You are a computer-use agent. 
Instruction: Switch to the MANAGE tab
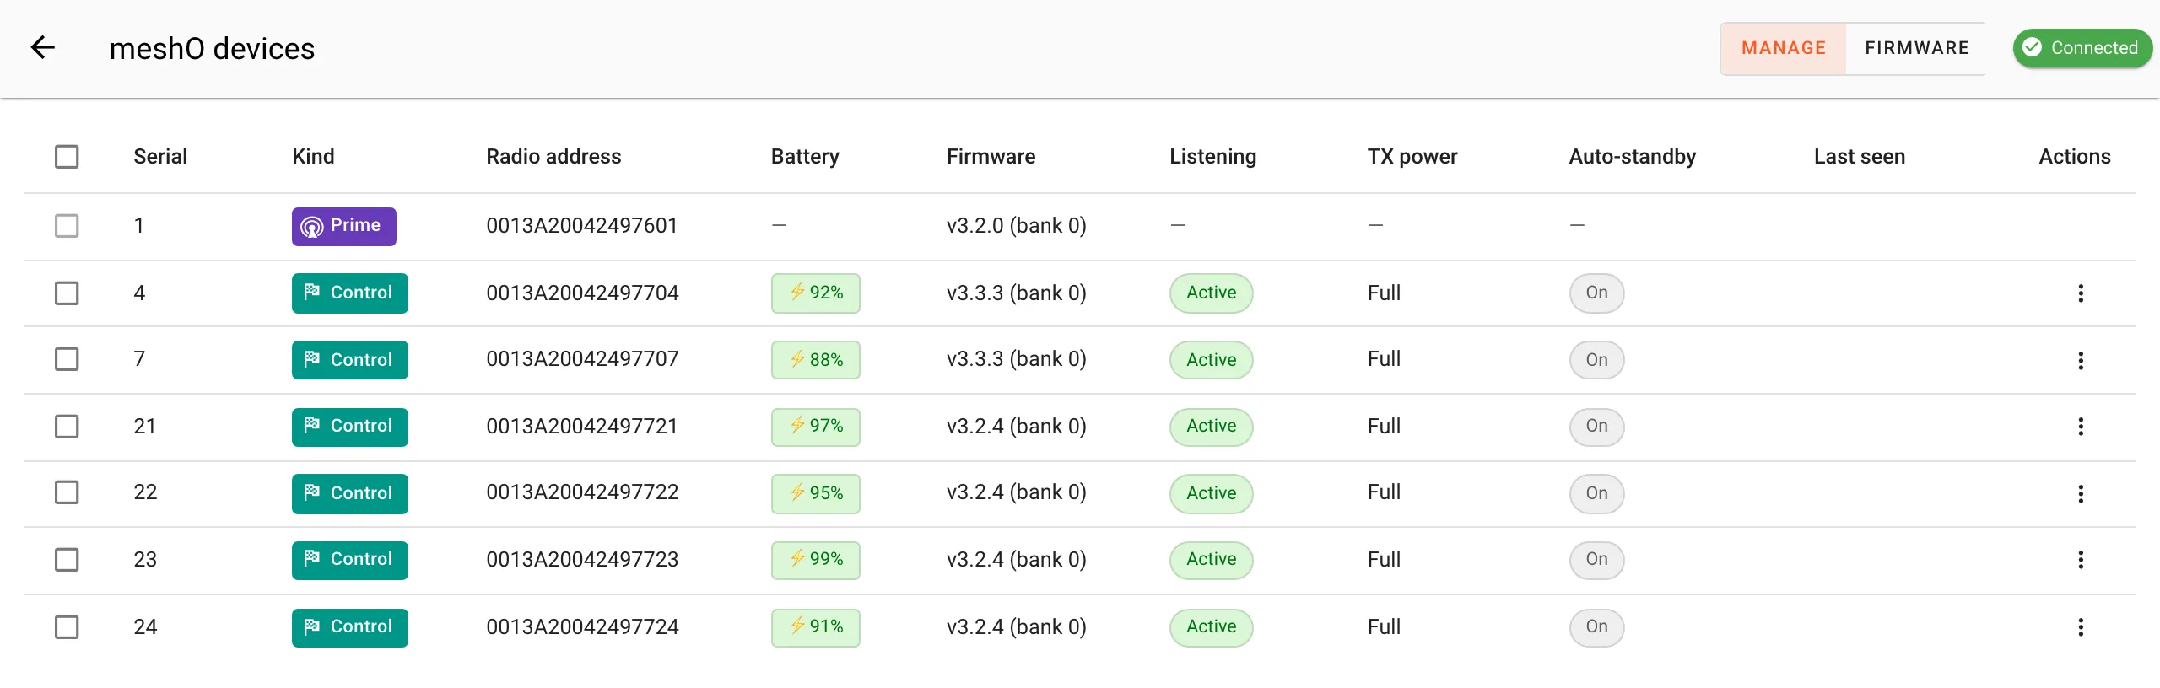click(1784, 48)
